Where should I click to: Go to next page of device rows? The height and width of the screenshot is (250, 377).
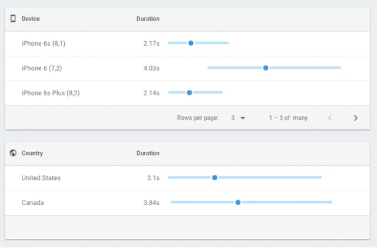tap(356, 118)
